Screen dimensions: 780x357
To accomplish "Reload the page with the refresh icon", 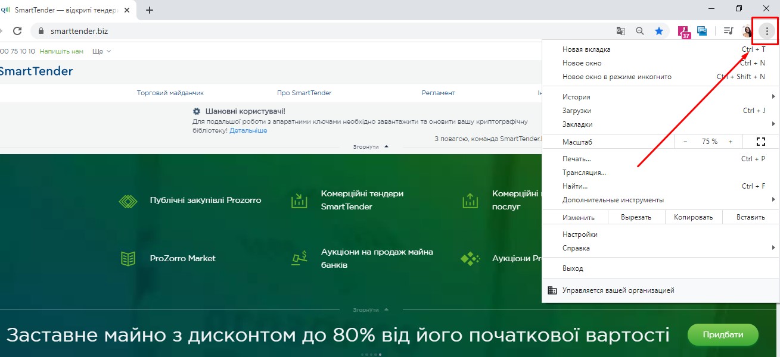I will coord(17,31).
